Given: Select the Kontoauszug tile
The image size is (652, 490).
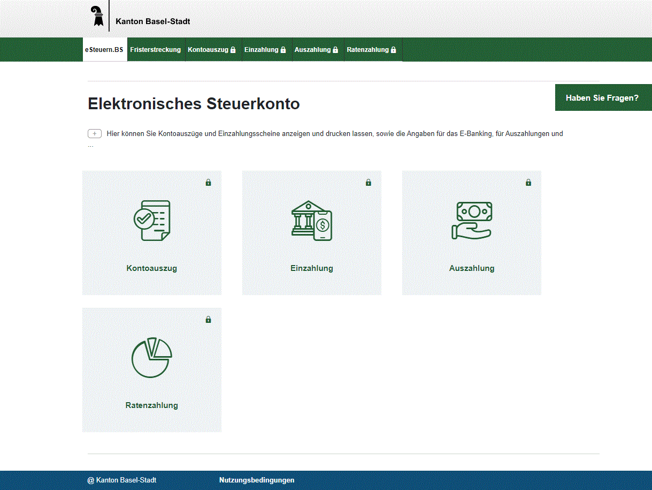Looking at the screenshot, I should (151, 233).
